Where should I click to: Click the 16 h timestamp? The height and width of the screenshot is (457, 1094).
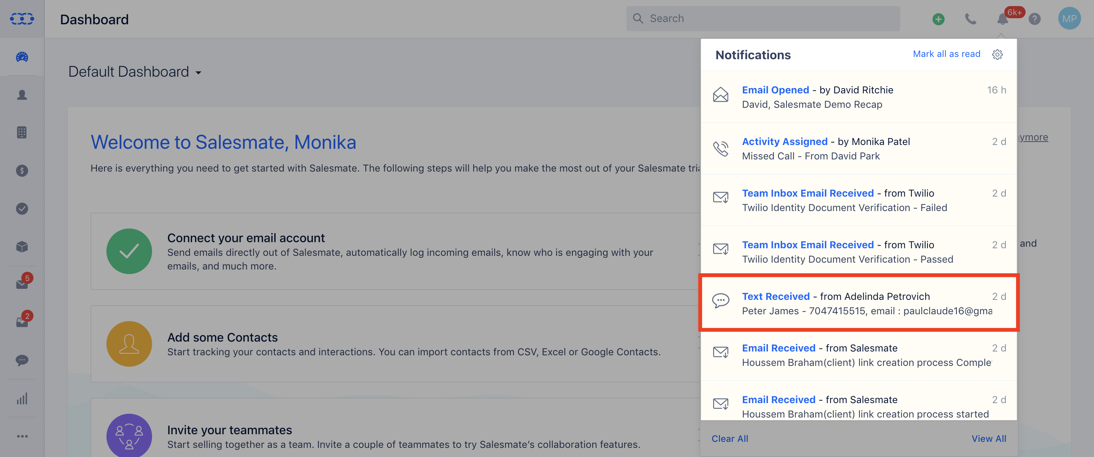coord(996,90)
